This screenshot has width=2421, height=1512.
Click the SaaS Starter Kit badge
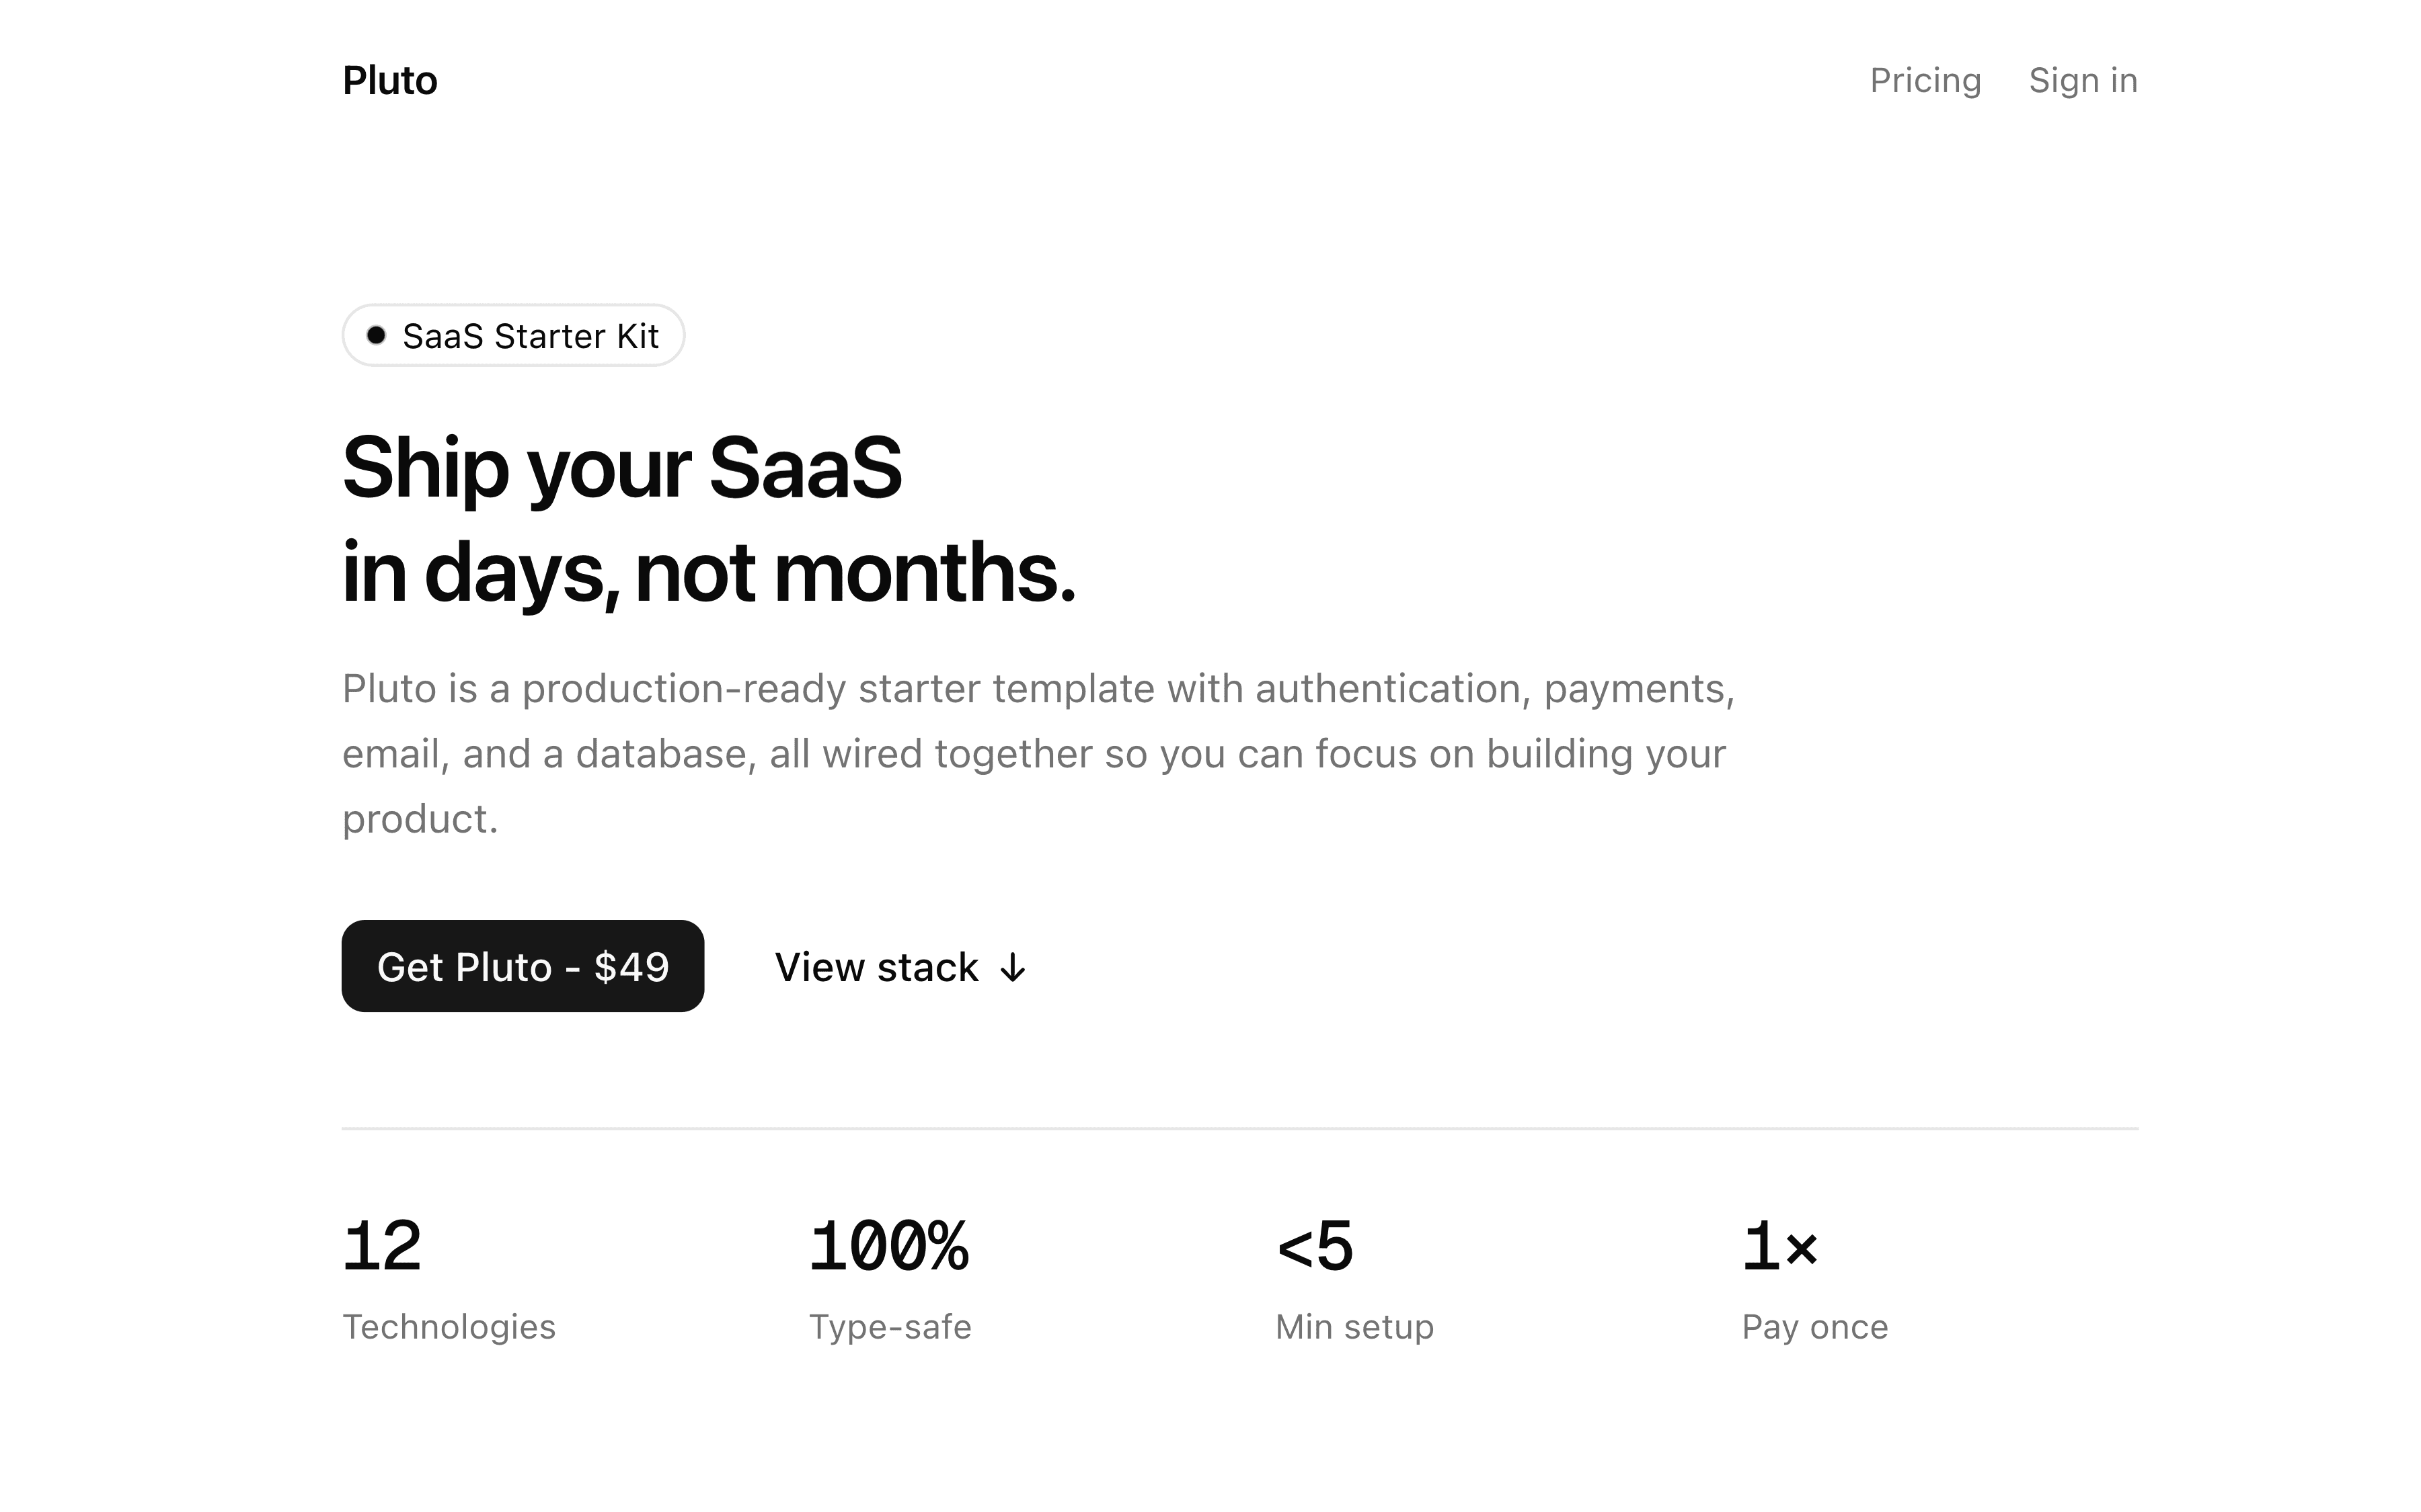[530, 336]
